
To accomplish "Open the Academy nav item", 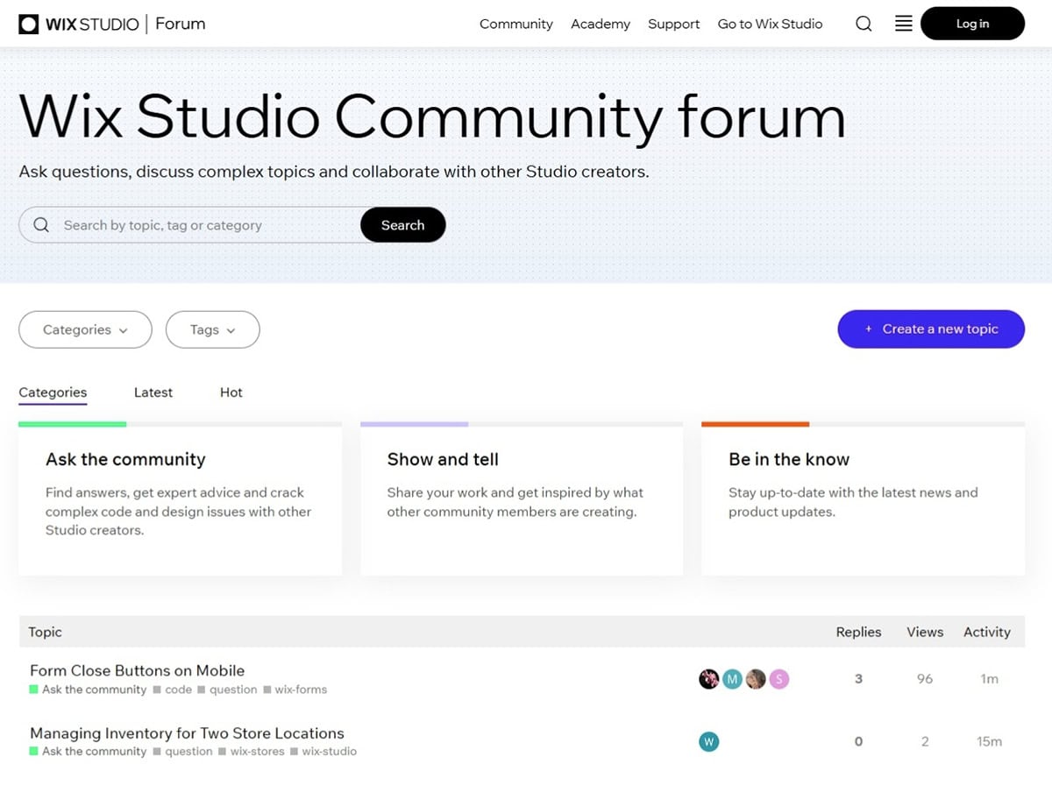I will click(x=601, y=24).
